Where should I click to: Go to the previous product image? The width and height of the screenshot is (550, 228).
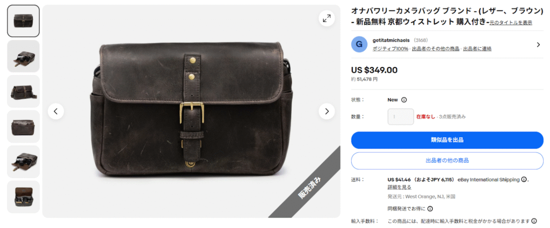click(x=56, y=112)
